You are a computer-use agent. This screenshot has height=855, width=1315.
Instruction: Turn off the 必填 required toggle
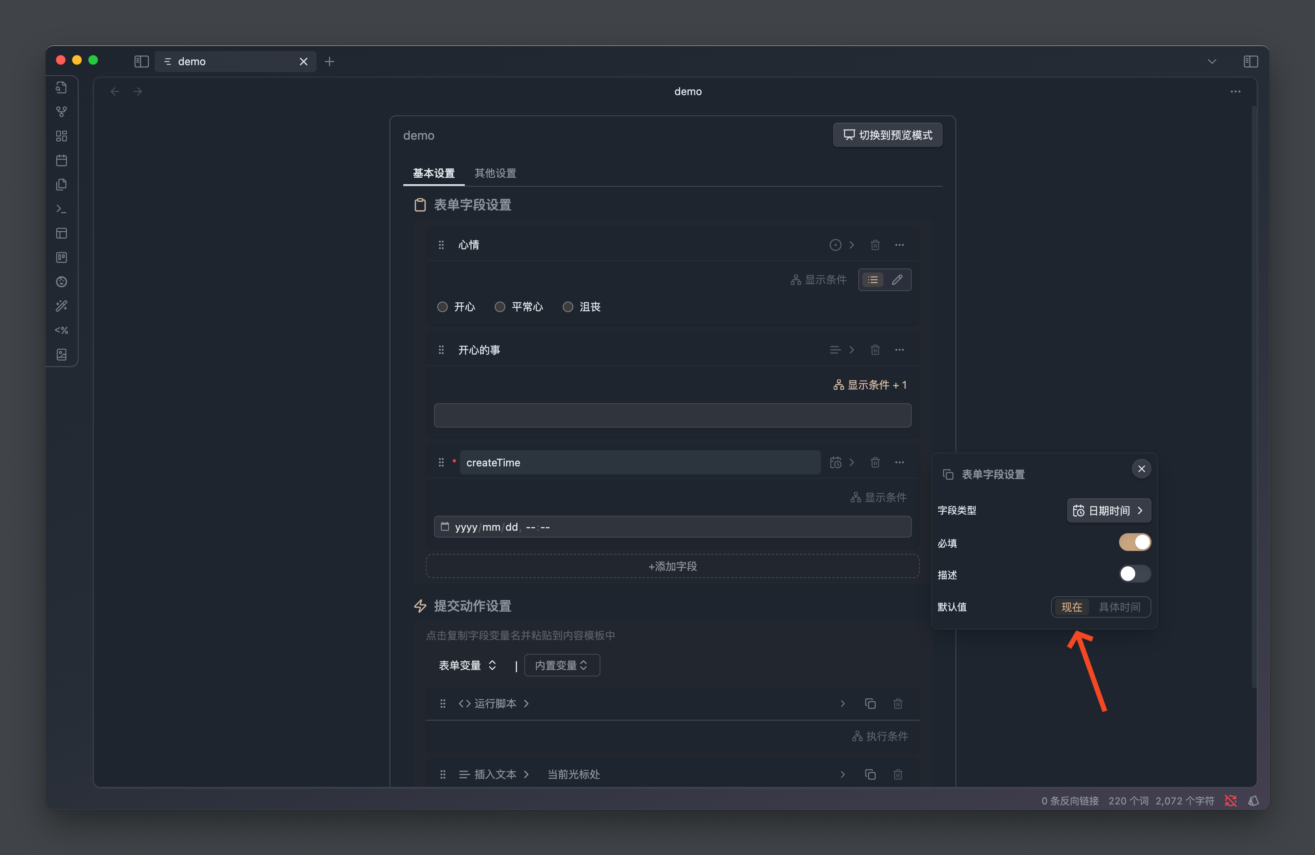[x=1134, y=542]
